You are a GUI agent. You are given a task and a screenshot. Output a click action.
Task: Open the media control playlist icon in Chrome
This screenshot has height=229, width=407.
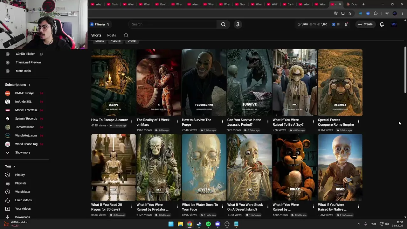point(387,13)
